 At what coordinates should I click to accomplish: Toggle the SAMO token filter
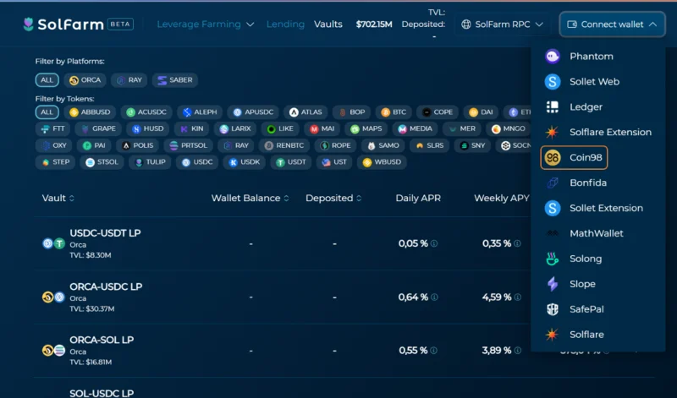tap(383, 145)
